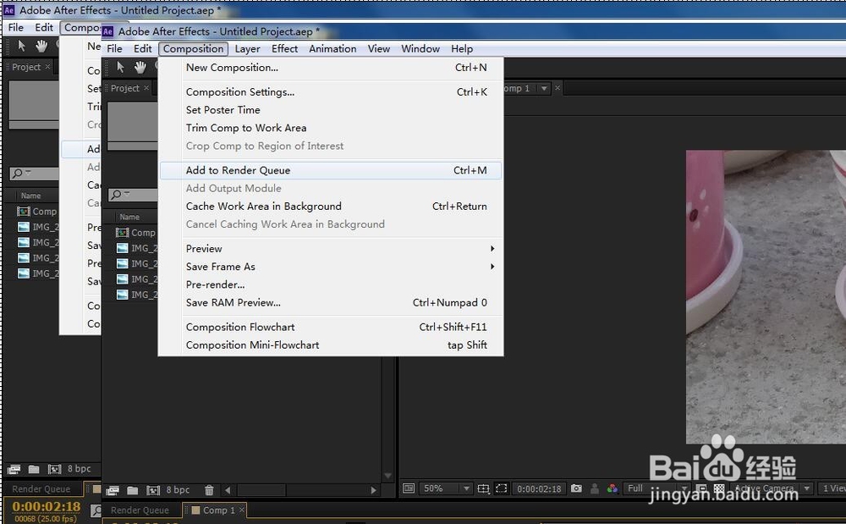Expand Preview submenu arrow
846x524 pixels.
click(492, 249)
